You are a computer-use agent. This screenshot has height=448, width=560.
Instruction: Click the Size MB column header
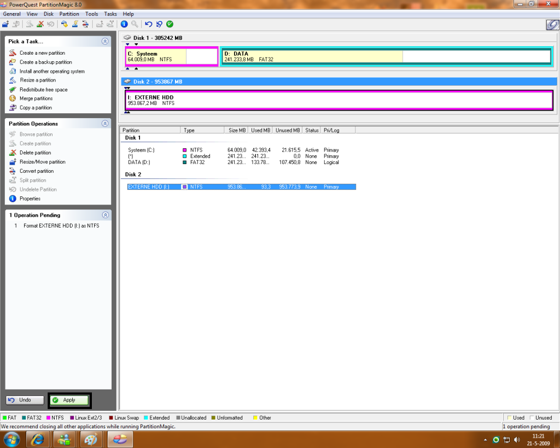[236, 130]
